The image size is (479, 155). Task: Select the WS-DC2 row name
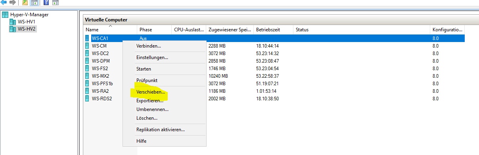pos(100,54)
